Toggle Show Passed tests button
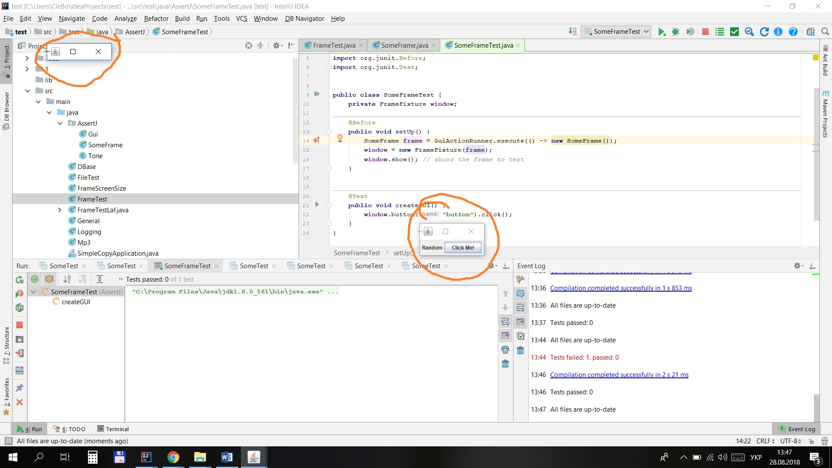The image size is (832, 468). 35,279
